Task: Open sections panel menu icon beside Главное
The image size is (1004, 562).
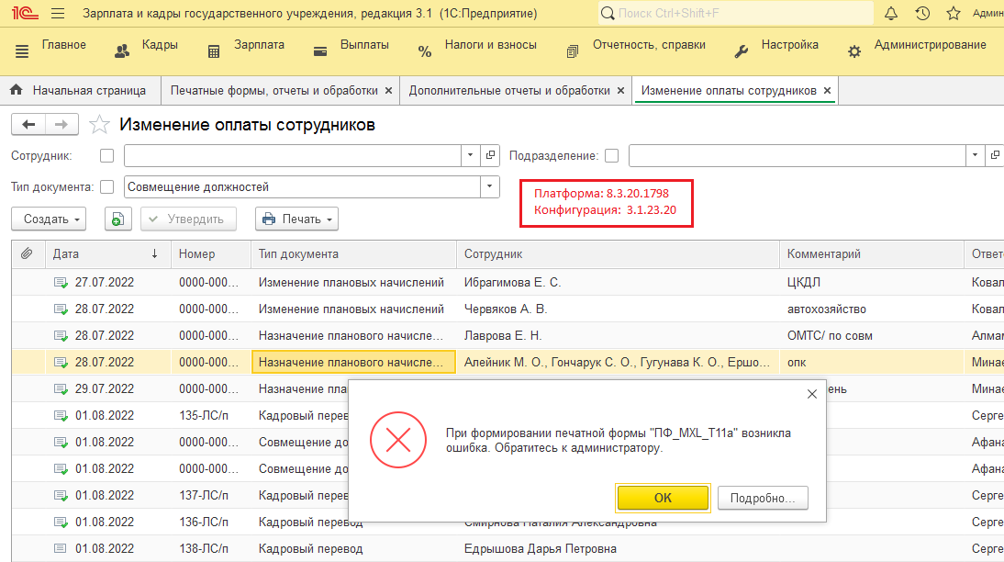Action: point(22,52)
